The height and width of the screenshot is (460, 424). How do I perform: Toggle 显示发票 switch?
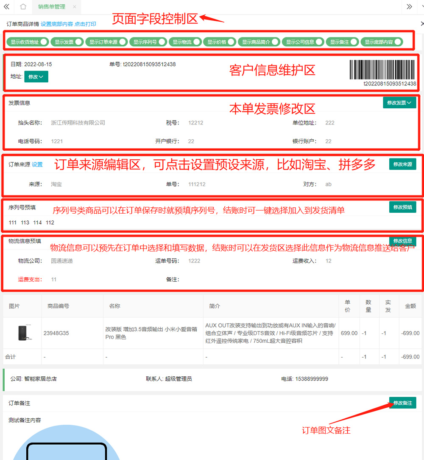click(x=67, y=42)
